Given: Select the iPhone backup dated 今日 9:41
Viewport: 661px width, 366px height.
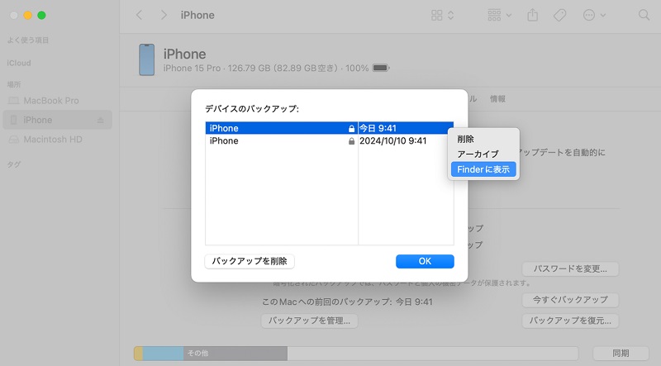Looking at the screenshot, I should 329,128.
